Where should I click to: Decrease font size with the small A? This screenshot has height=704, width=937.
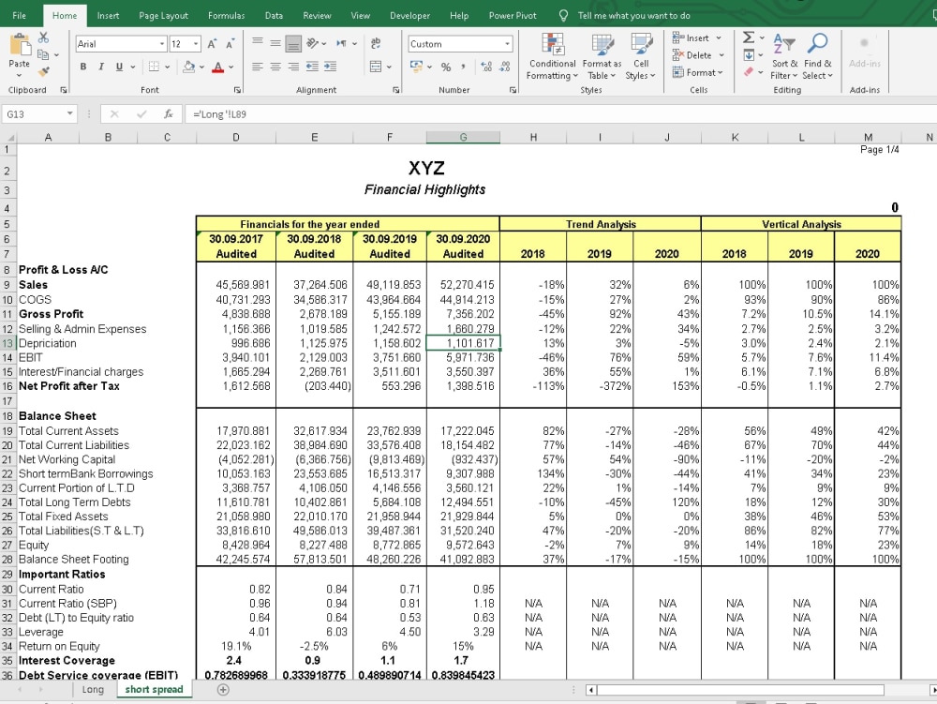click(x=231, y=44)
